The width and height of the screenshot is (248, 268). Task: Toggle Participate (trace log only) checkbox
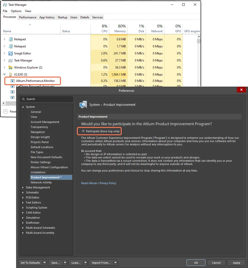83,131
